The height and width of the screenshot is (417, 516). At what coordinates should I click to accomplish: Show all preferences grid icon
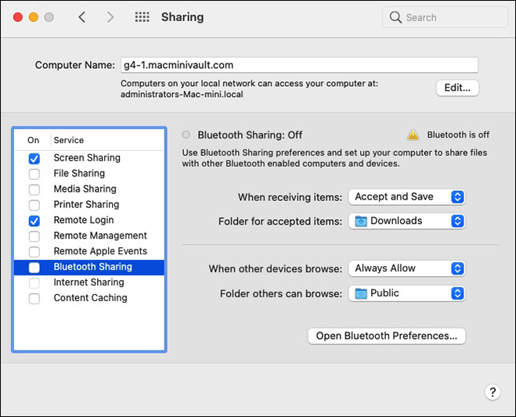tap(142, 17)
